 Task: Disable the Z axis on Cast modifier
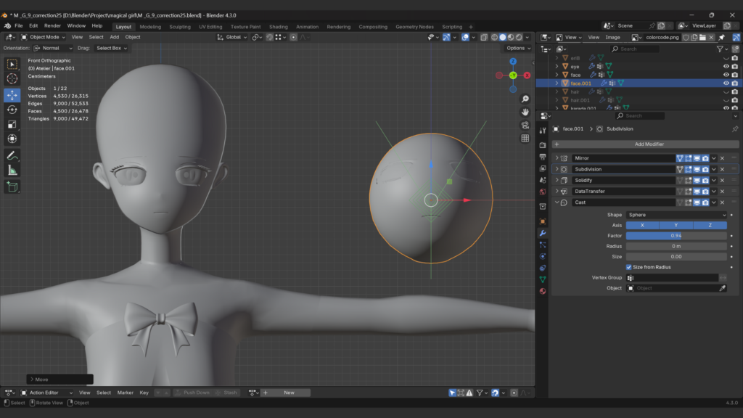click(x=710, y=225)
